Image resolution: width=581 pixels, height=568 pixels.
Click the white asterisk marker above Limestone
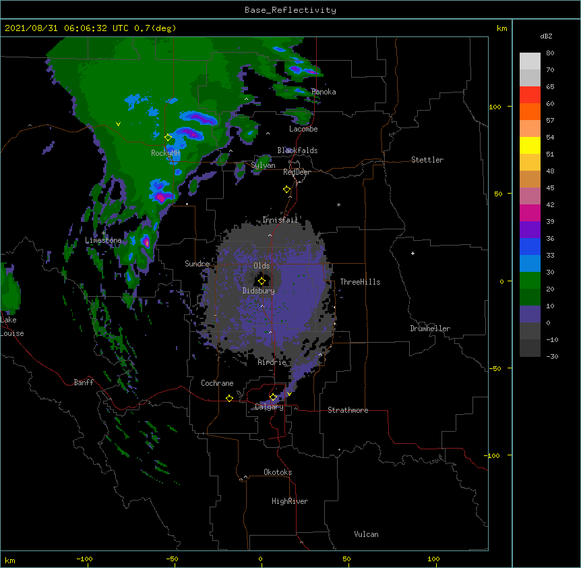[x=103, y=233]
